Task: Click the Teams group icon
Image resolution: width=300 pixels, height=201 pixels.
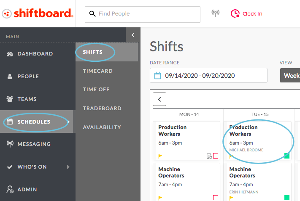Action: (10, 99)
